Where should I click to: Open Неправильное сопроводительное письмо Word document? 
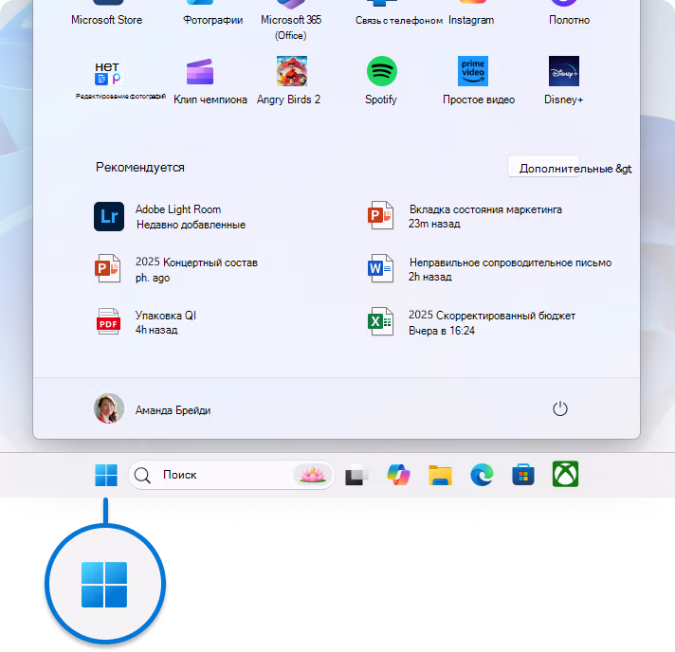coord(489,269)
